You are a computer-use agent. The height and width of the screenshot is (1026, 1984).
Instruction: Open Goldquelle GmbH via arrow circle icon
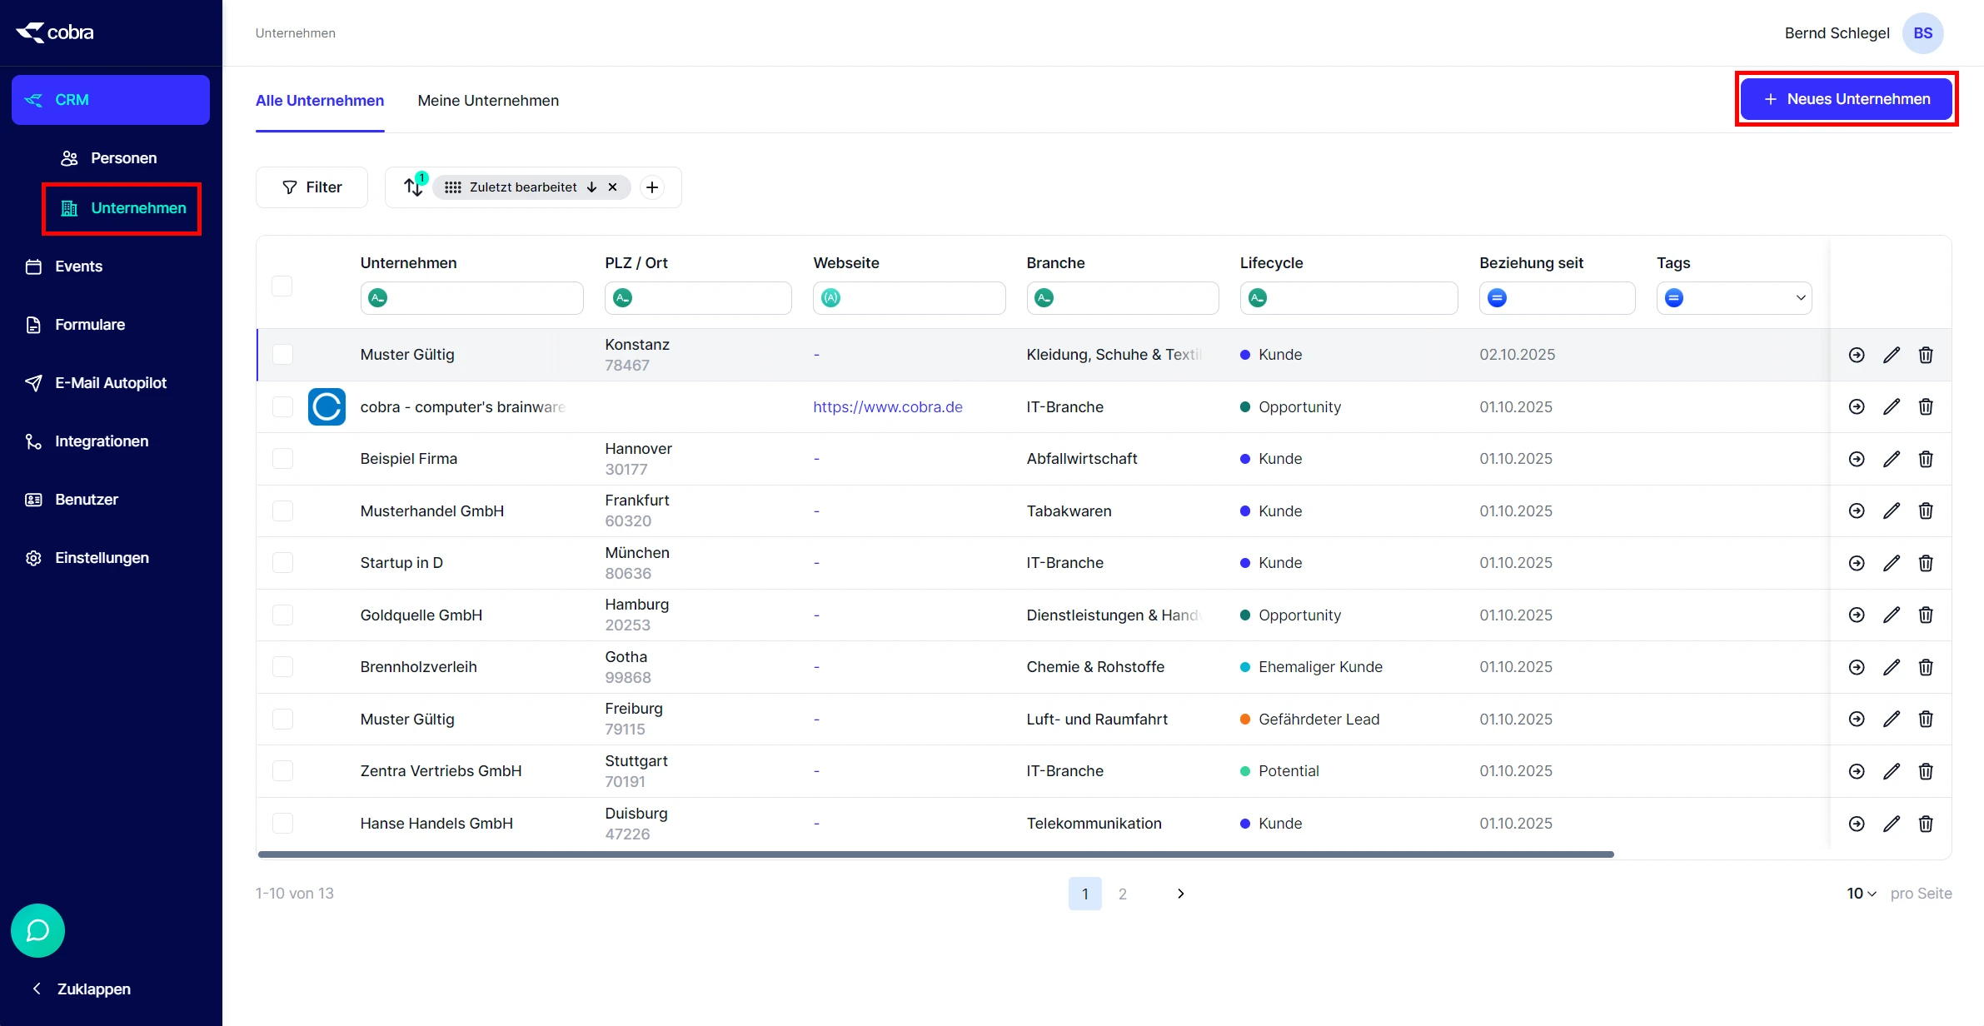(x=1857, y=615)
